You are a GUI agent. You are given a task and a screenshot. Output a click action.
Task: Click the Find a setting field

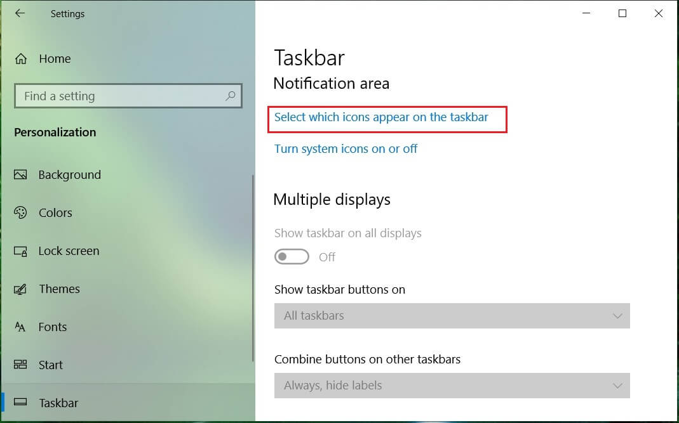(128, 96)
